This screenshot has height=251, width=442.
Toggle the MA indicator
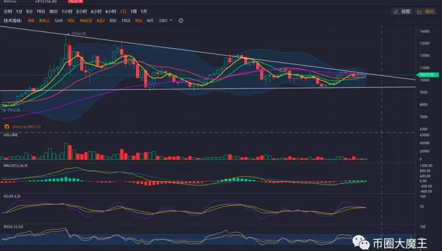pos(32,20)
